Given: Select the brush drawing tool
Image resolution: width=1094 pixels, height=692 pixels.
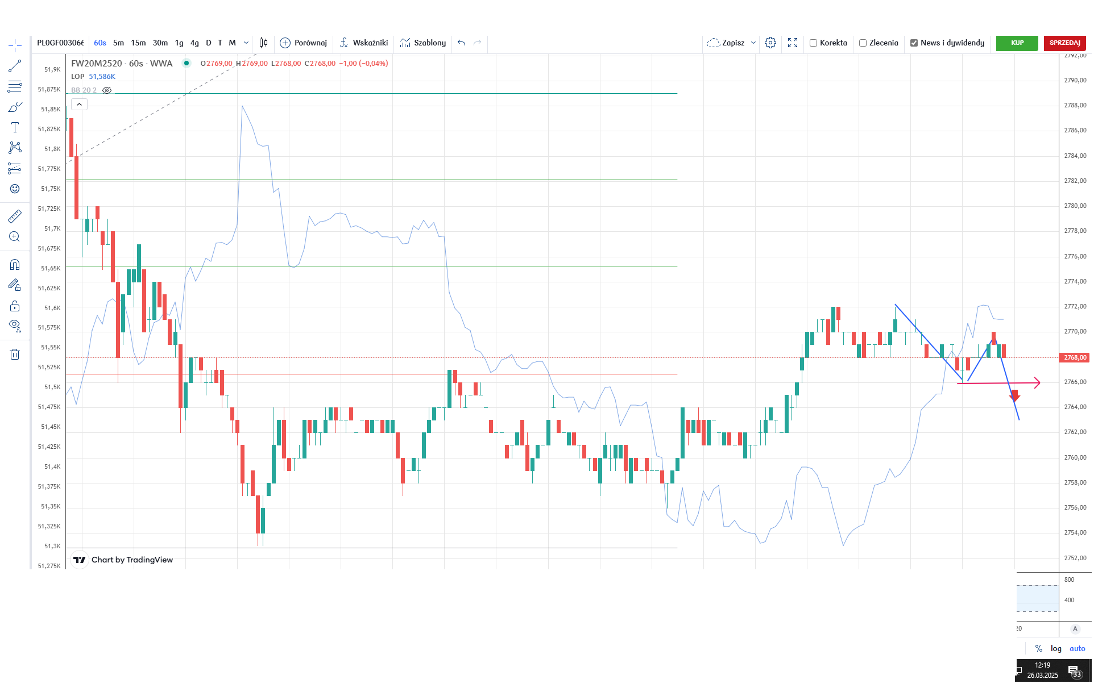Looking at the screenshot, I should (15, 107).
